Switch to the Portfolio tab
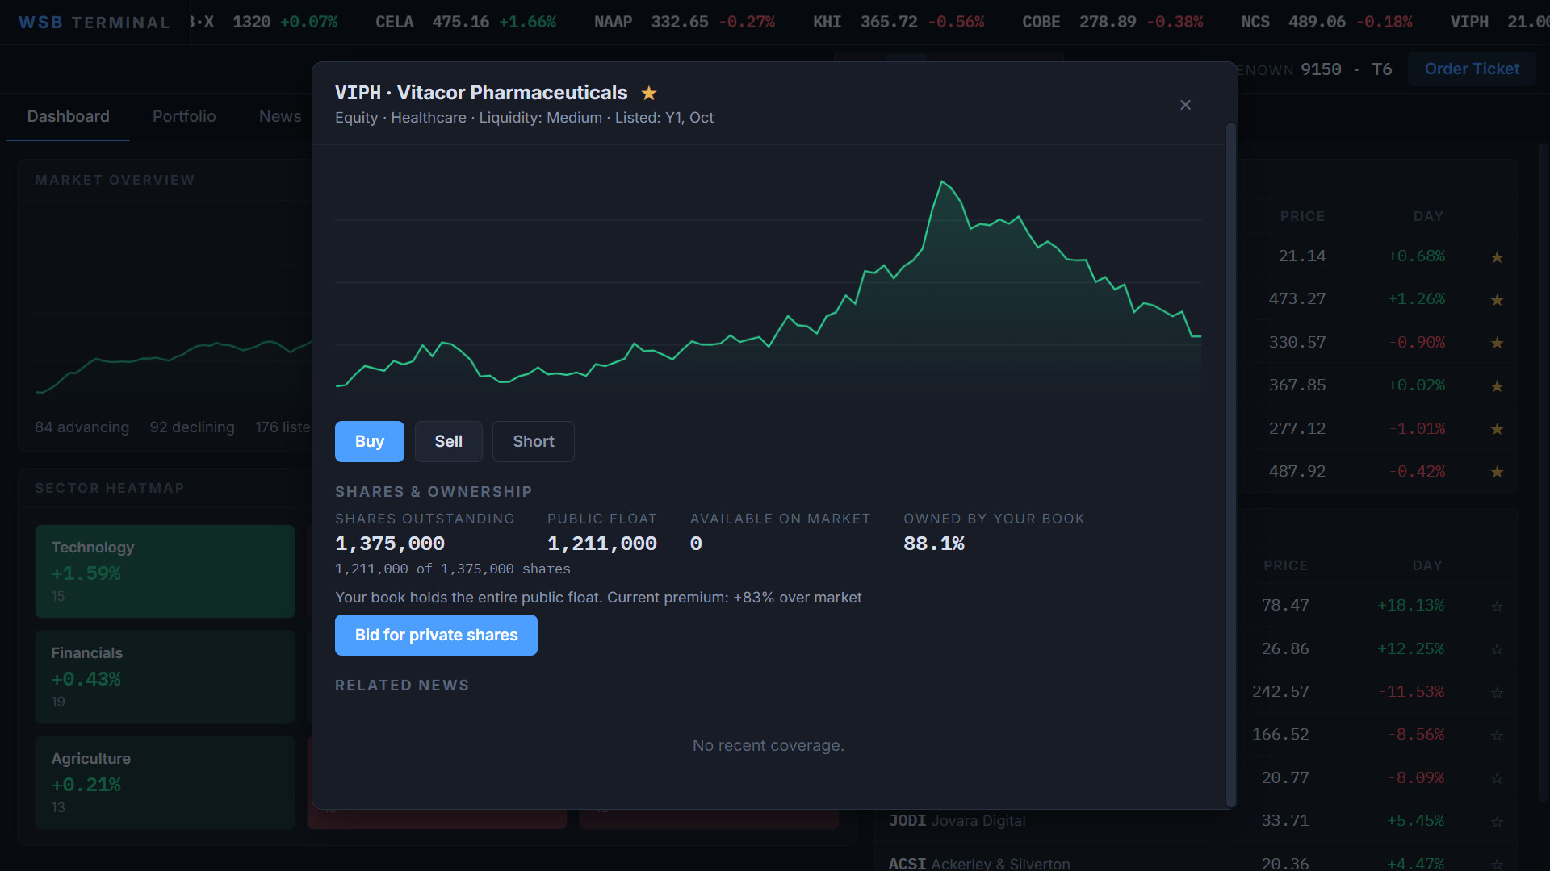This screenshot has width=1550, height=871. (x=184, y=116)
